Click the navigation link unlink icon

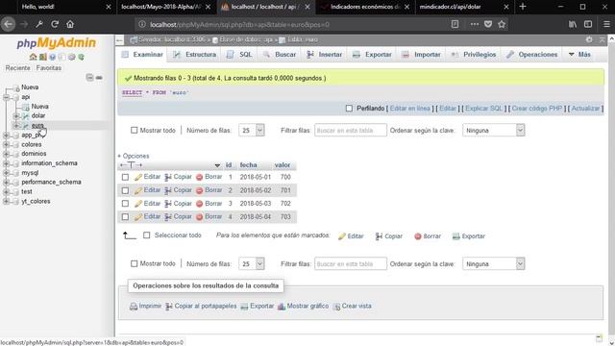[x=99, y=78]
